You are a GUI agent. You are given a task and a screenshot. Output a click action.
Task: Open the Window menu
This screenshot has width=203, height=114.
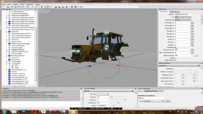coord(30,4)
